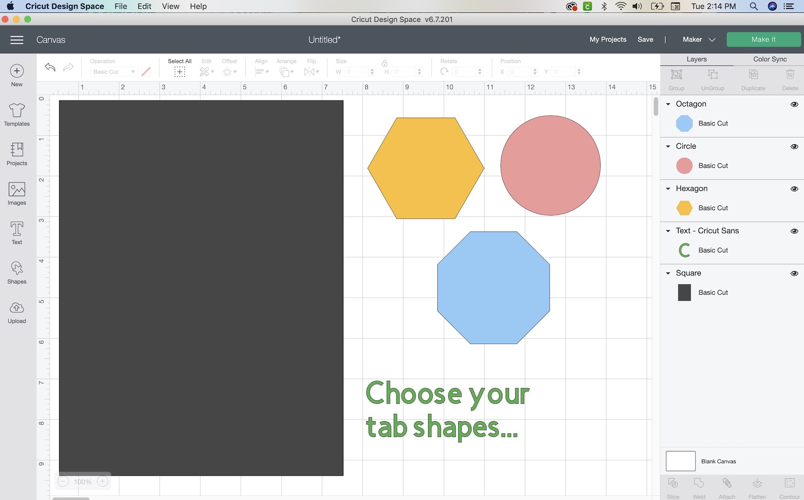Open macOS Spotlight search
The width and height of the screenshot is (804, 500).
click(754, 6)
